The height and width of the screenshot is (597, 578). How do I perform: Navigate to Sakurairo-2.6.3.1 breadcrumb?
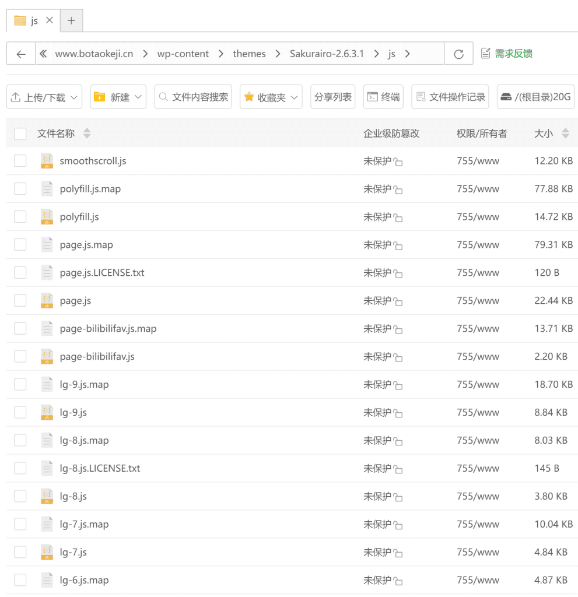point(327,54)
